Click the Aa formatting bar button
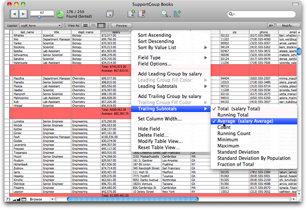306x209 pixels. coord(270,26)
